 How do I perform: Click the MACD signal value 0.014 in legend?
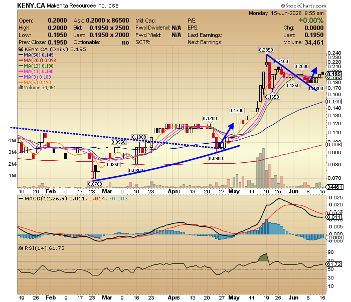97,198
